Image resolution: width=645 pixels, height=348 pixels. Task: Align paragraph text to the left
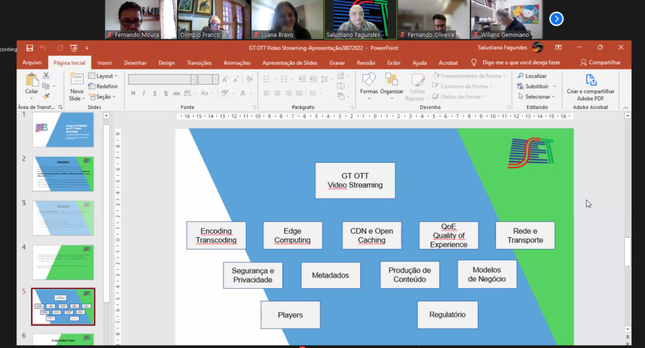(x=267, y=93)
